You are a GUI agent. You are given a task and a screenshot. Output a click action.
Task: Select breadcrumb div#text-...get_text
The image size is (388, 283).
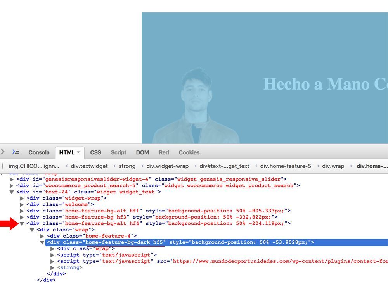[x=224, y=166]
